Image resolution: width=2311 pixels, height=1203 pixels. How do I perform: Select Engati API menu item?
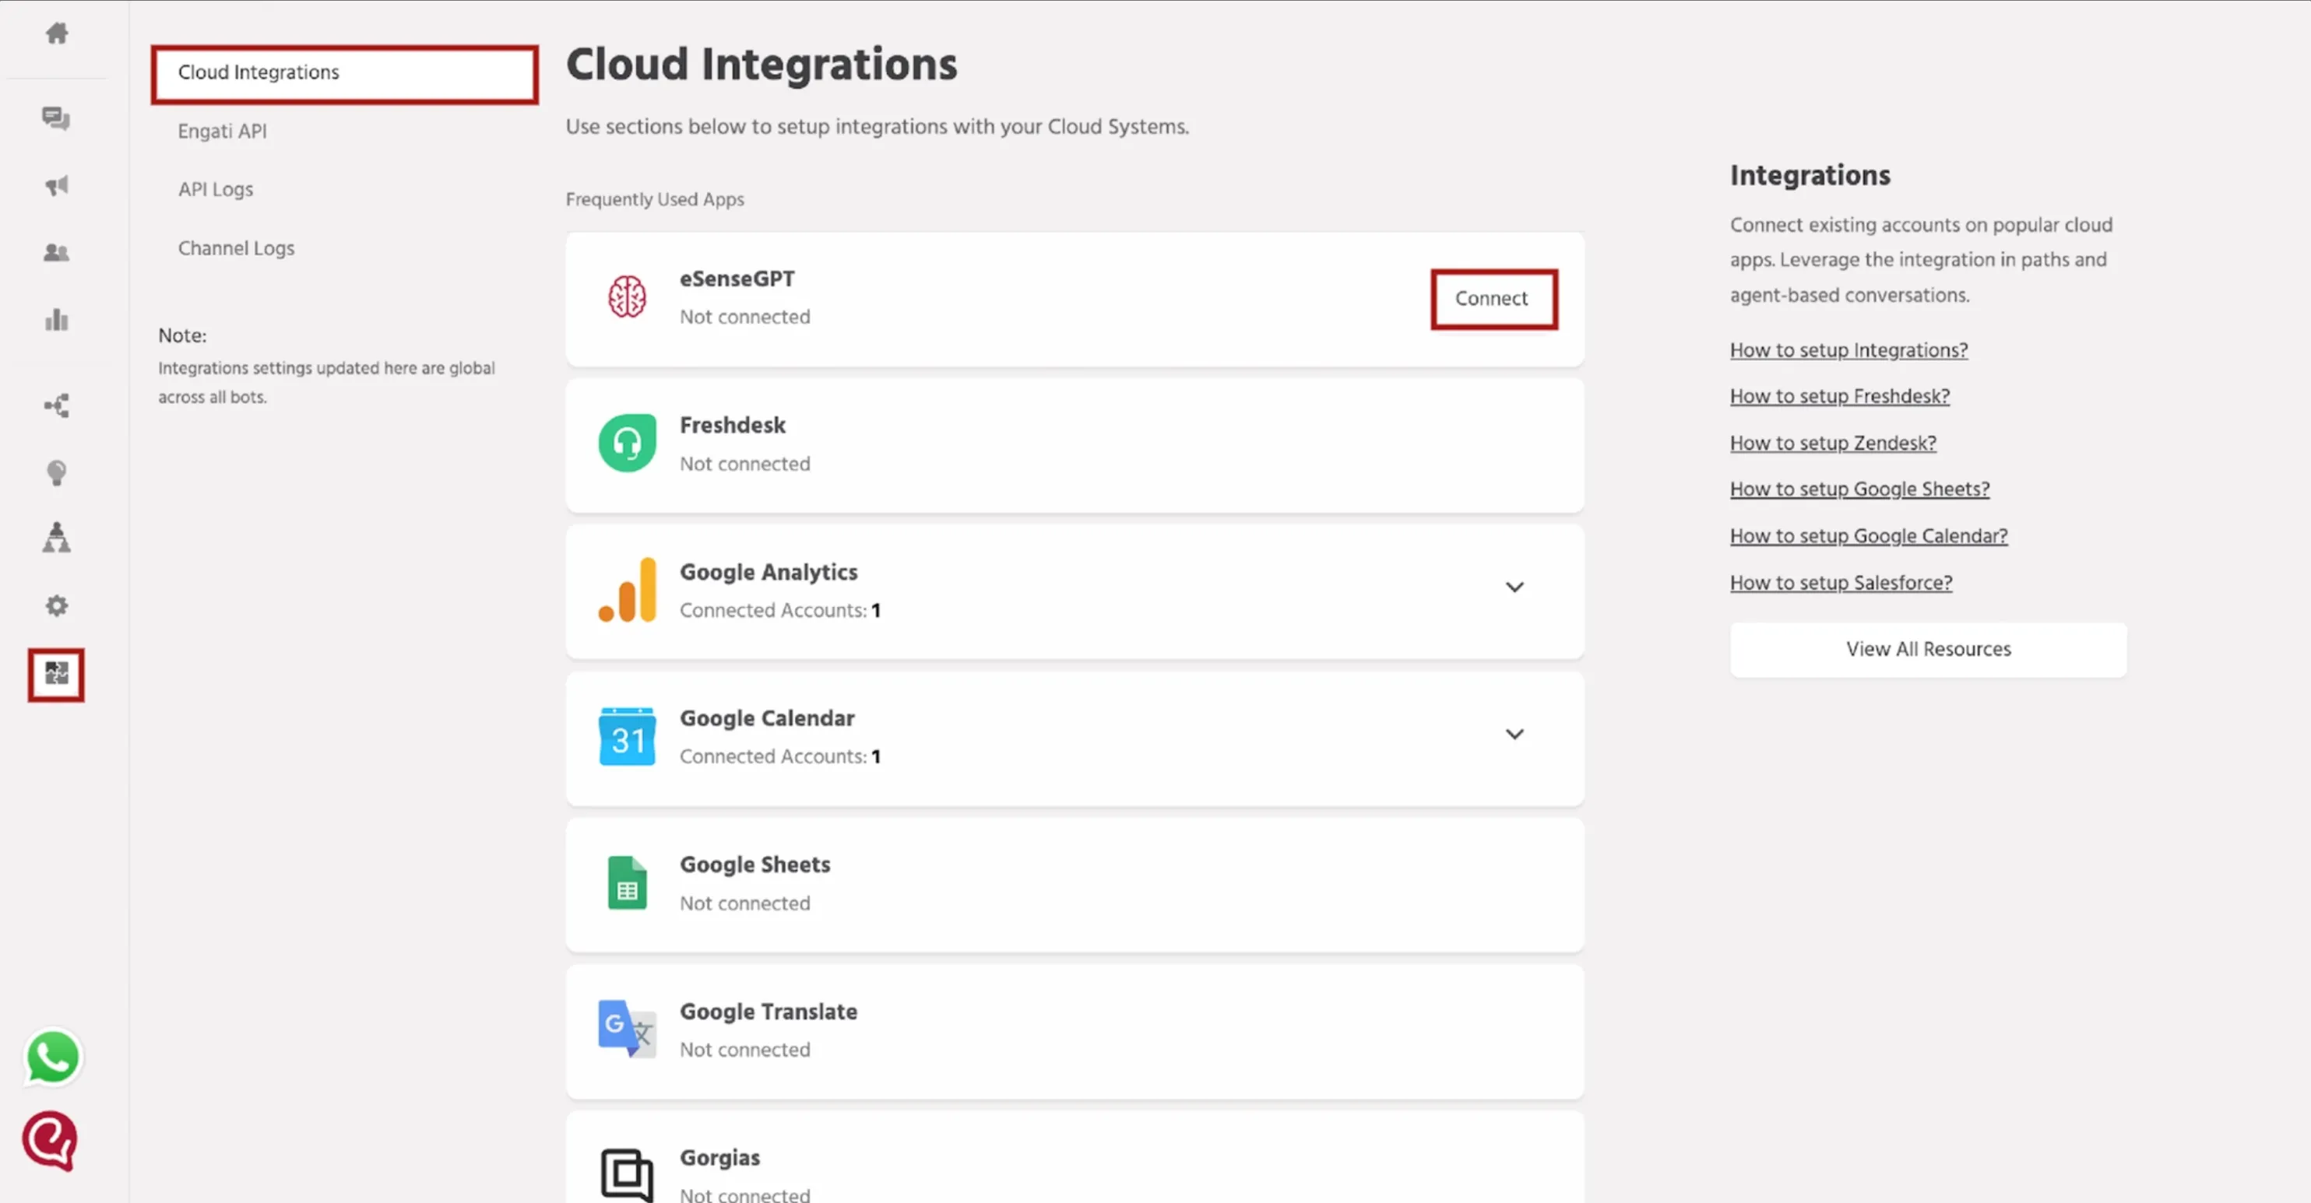223,131
